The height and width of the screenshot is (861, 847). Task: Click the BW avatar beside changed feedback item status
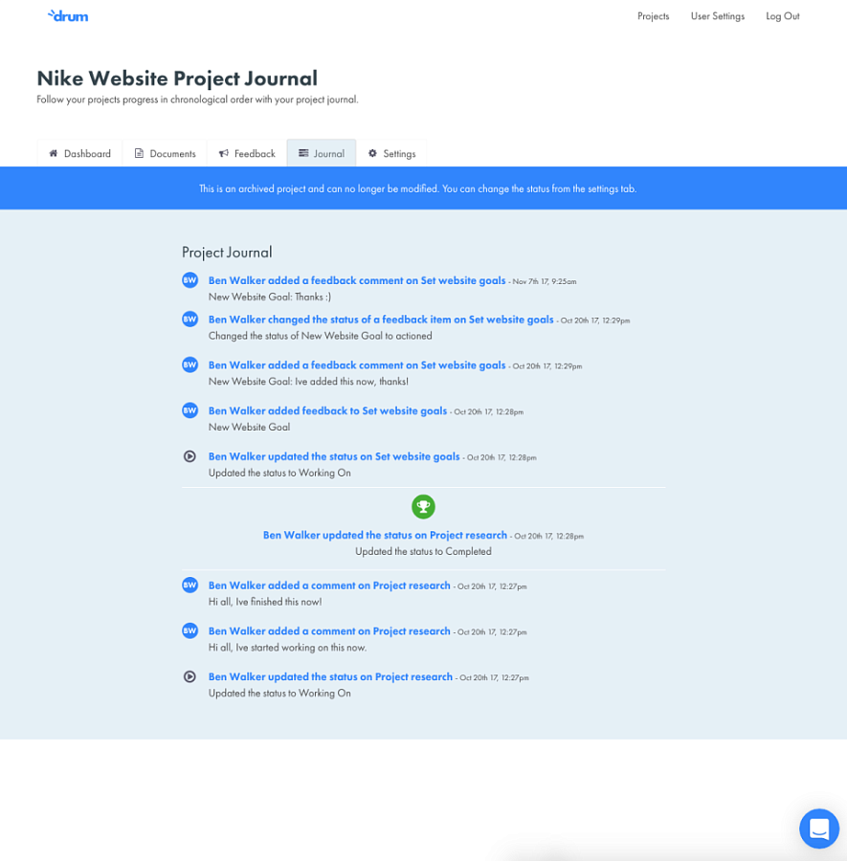(x=190, y=319)
